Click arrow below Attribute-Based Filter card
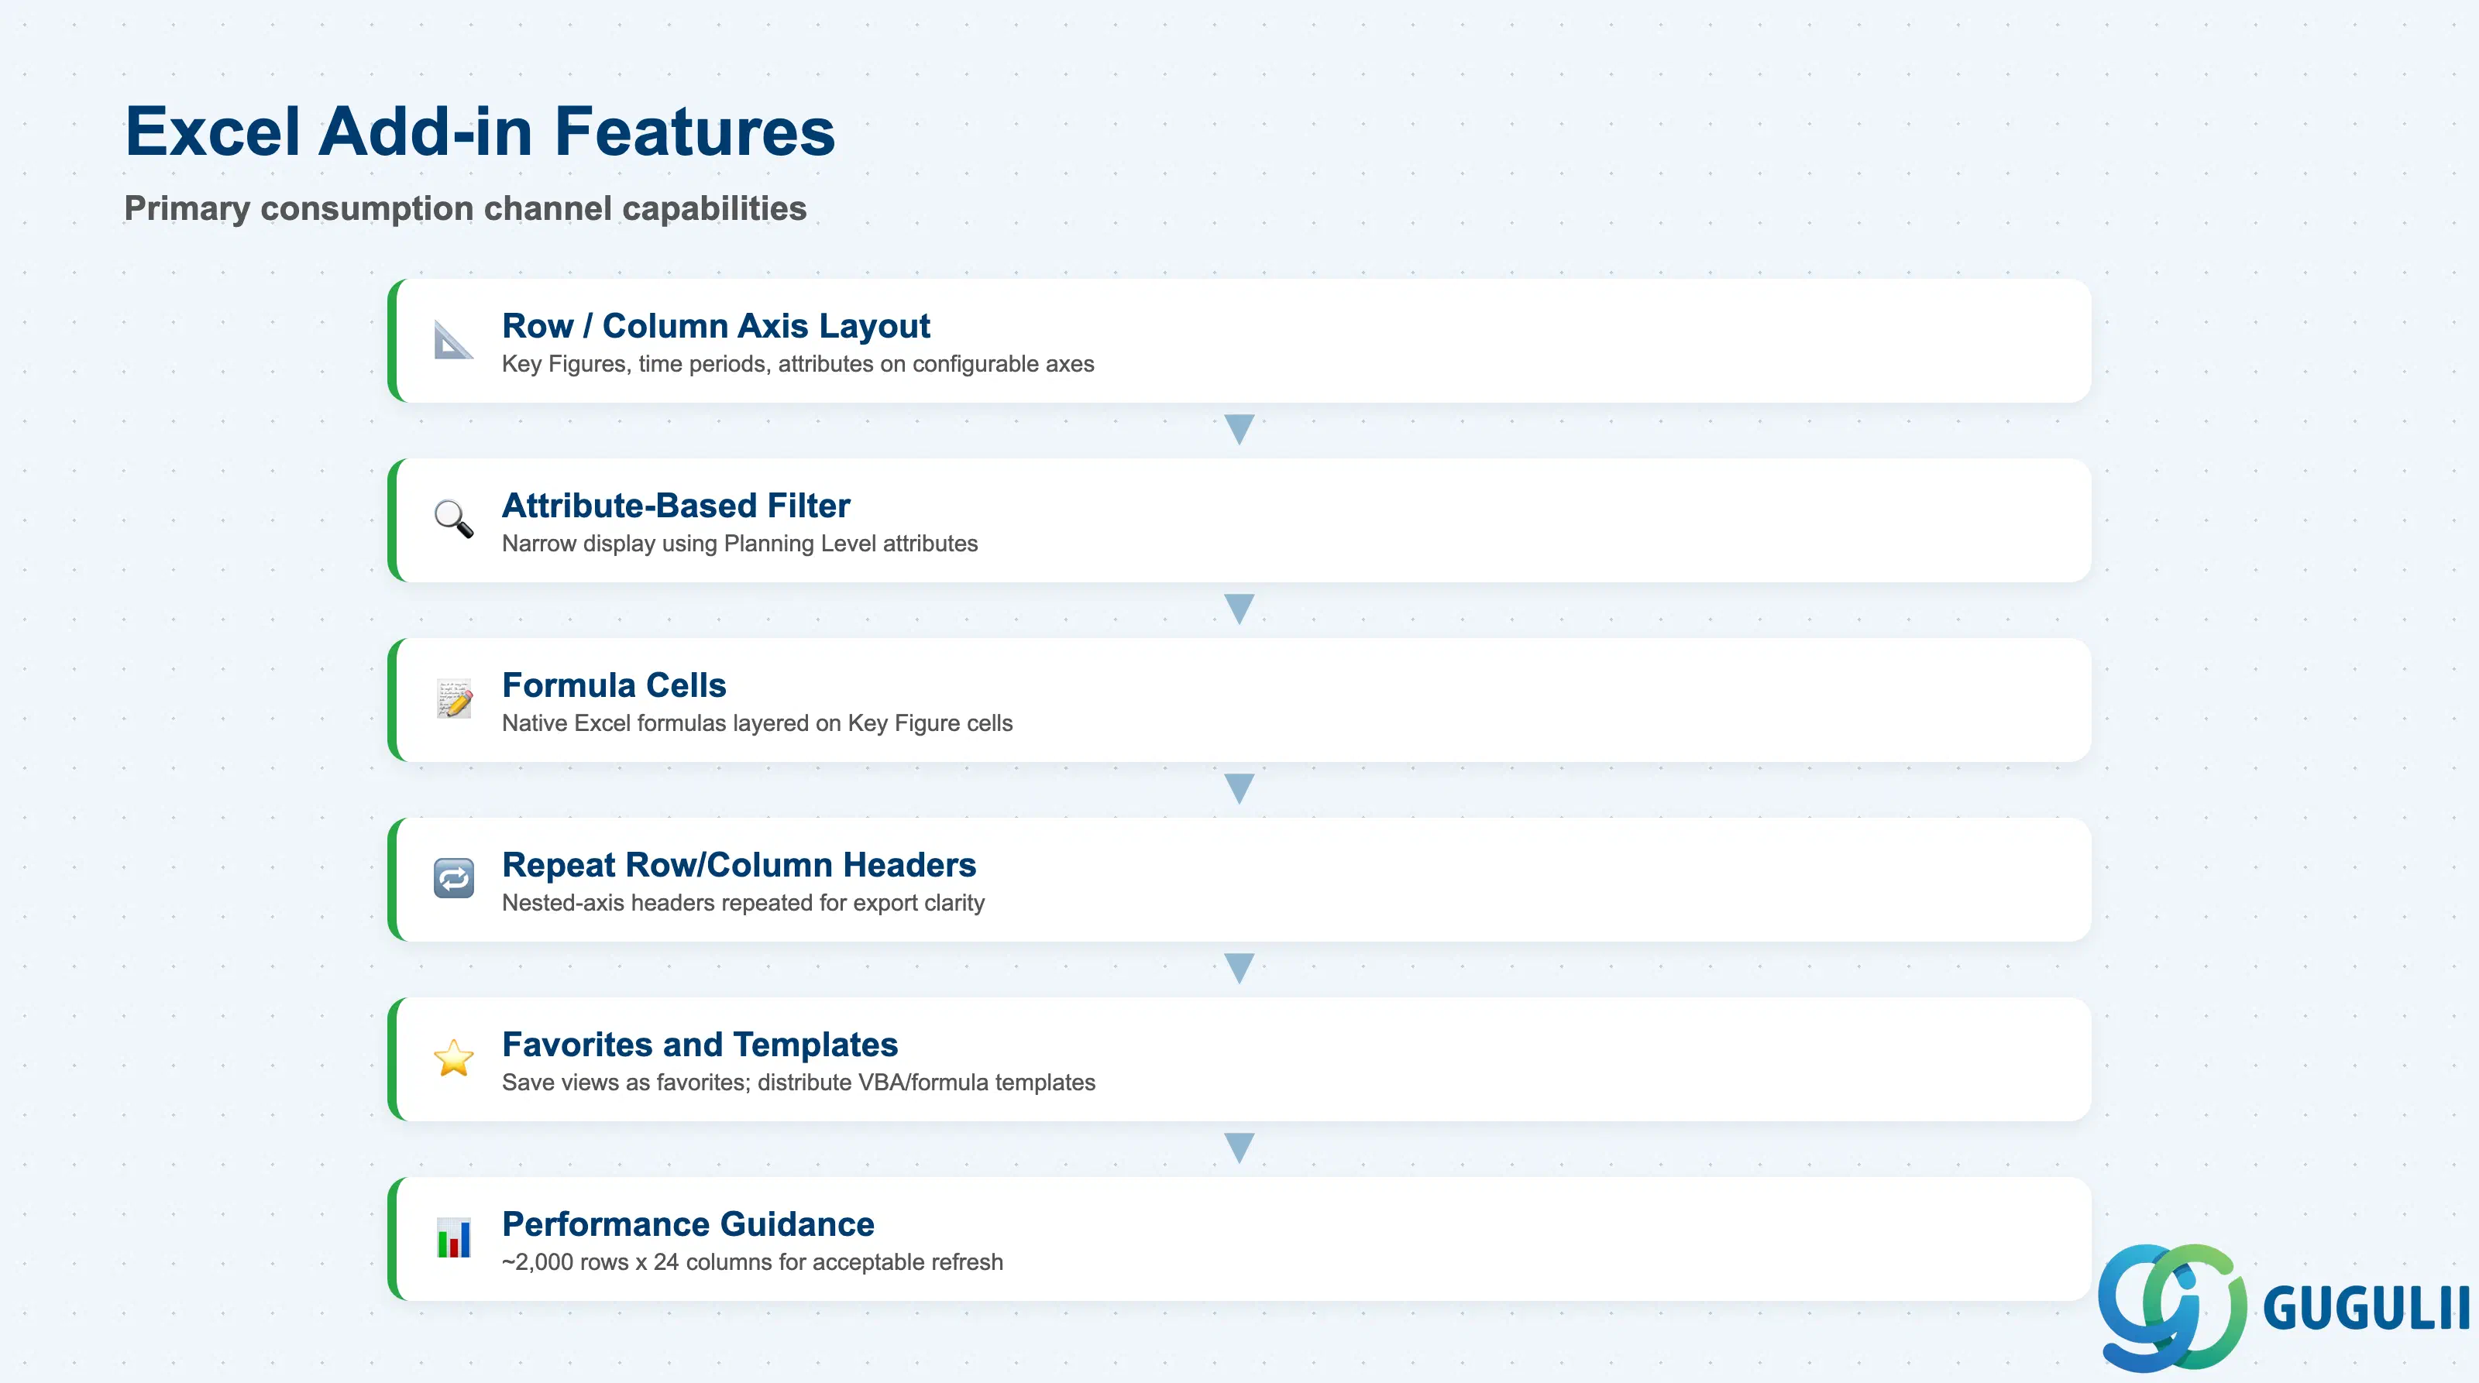 pyautogui.click(x=1239, y=609)
